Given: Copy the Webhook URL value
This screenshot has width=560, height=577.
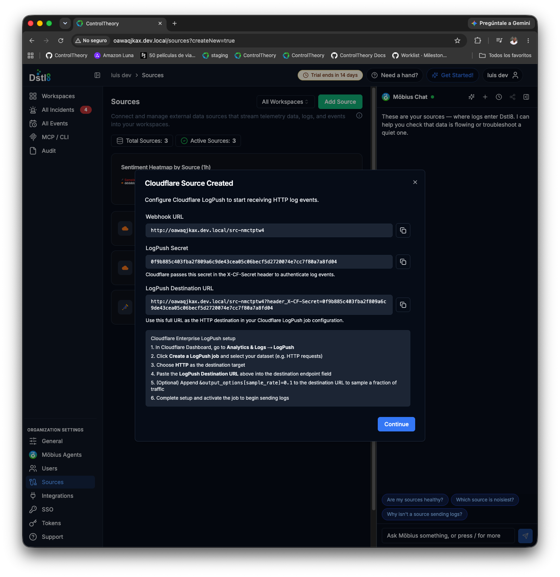Looking at the screenshot, I should point(403,230).
